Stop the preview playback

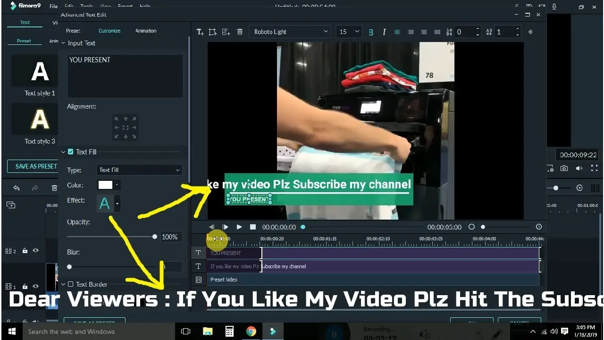click(252, 227)
